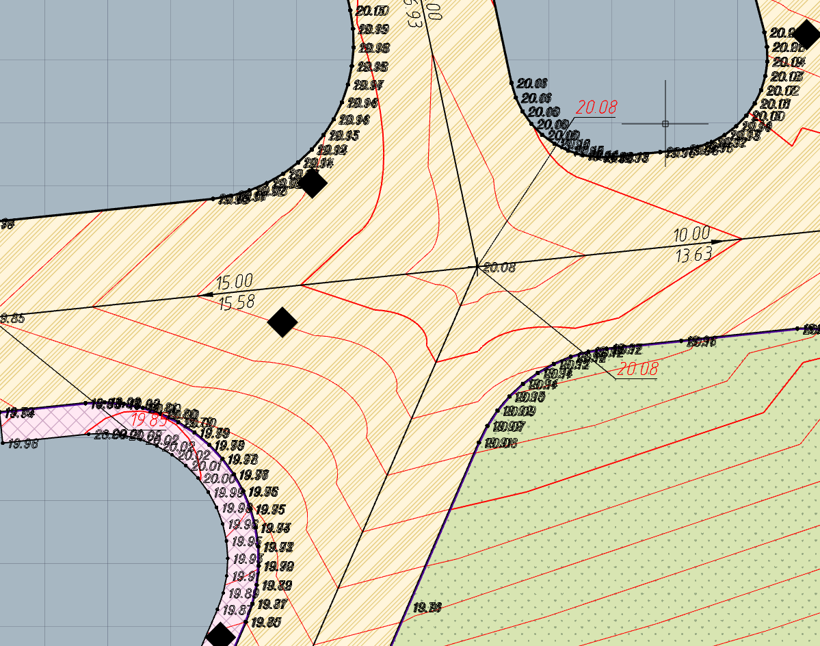Select the 13.63 distance value label
The height and width of the screenshot is (646, 820).
tap(693, 255)
